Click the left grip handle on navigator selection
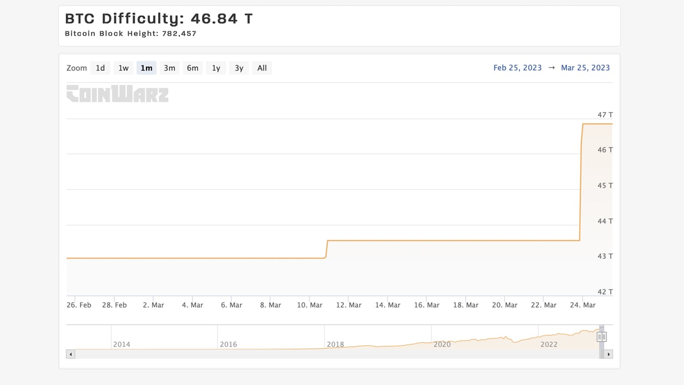 [598, 336]
